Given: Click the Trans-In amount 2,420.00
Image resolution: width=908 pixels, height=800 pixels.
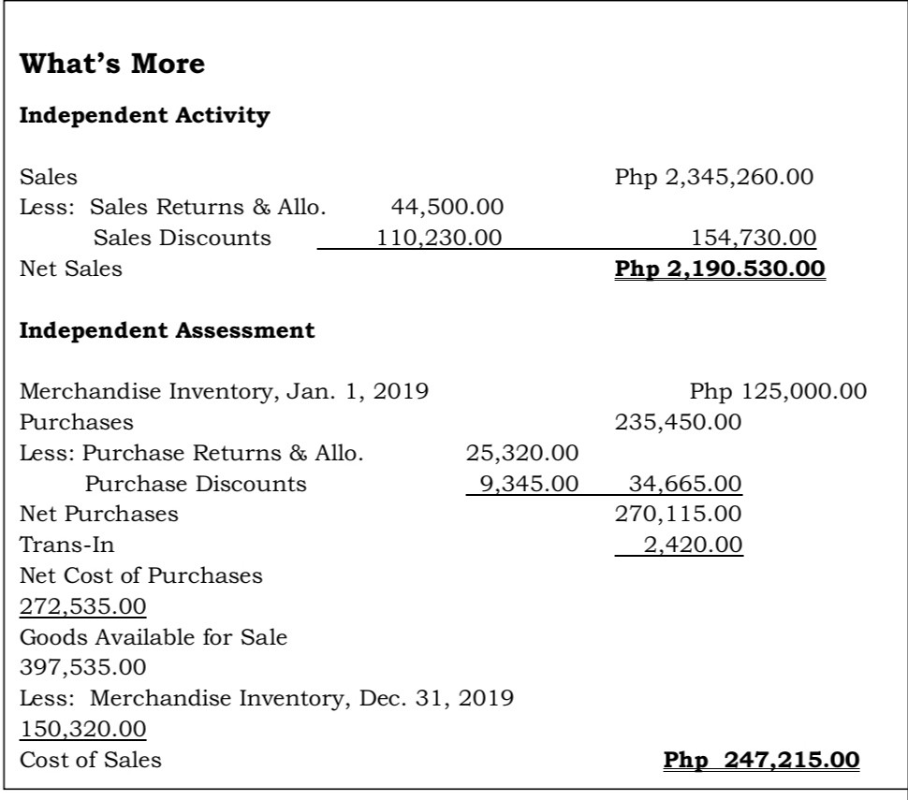Looking at the screenshot, I should click(693, 545).
